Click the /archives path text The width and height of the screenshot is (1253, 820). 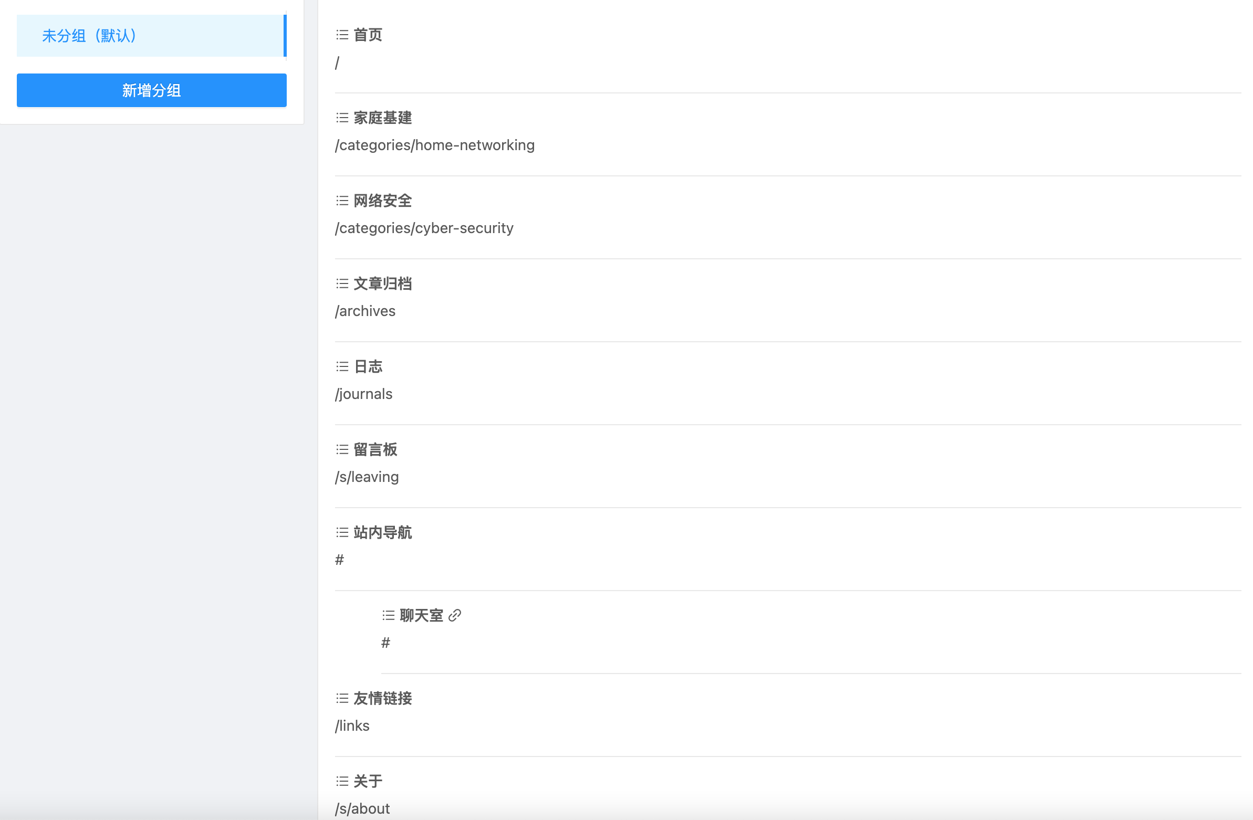[x=366, y=311]
